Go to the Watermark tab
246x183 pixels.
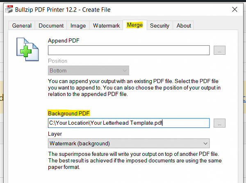click(x=106, y=25)
